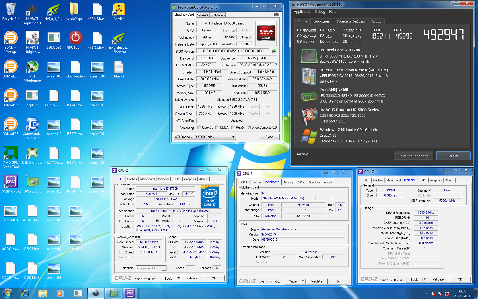Open GPU-Z.0.7.5 desktop icon
This screenshot has height=299, width=478.
[32, 184]
